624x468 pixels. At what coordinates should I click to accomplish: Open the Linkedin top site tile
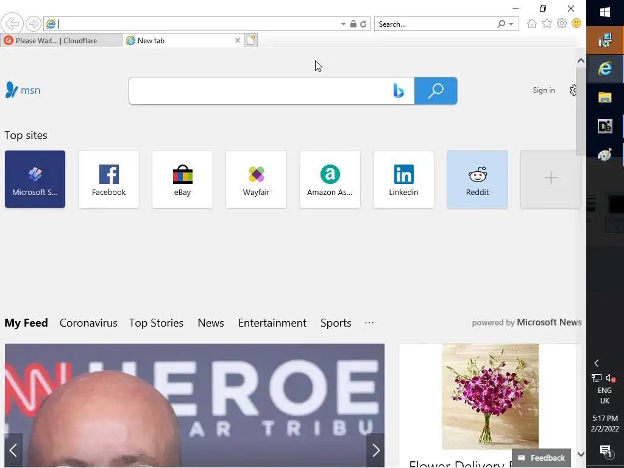click(403, 179)
